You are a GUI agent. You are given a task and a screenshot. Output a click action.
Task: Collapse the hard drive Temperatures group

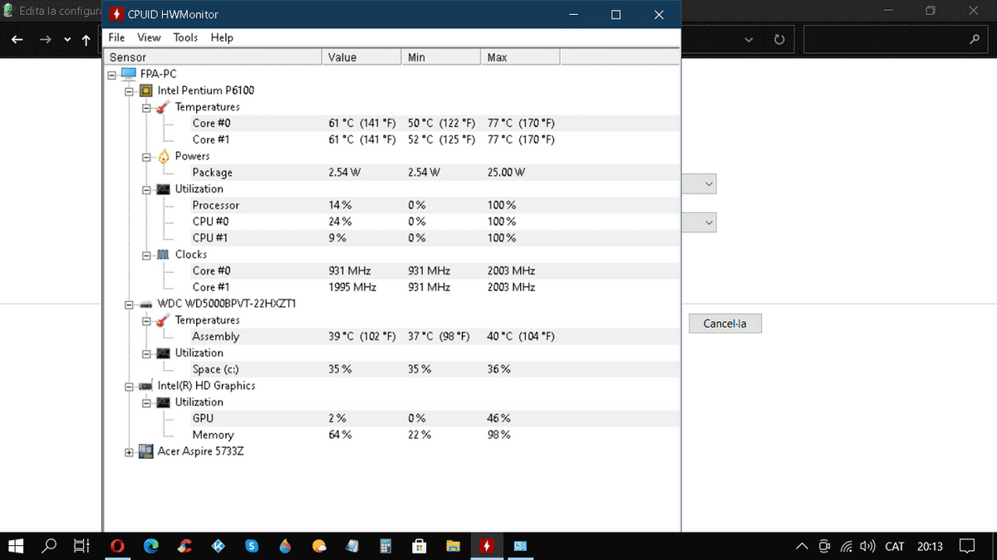(x=145, y=320)
